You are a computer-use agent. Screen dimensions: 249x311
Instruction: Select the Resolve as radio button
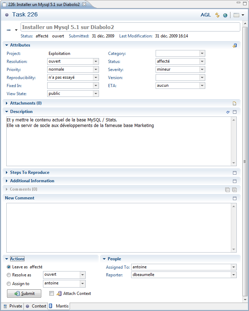point(9,275)
